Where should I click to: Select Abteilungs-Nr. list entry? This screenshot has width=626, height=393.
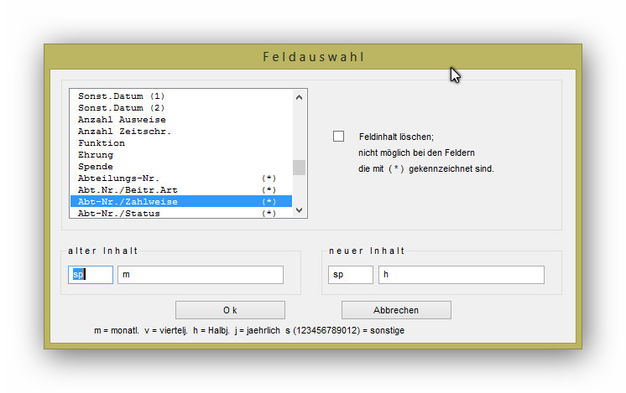click(118, 178)
